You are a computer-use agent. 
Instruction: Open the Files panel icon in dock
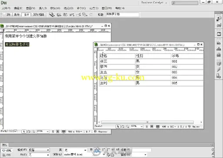tap(219, 43)
